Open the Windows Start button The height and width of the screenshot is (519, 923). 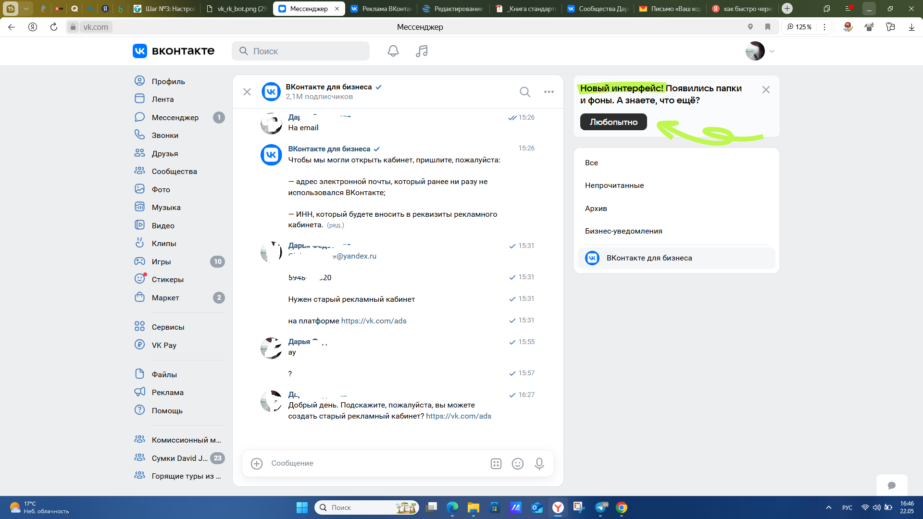coord(302,507)
